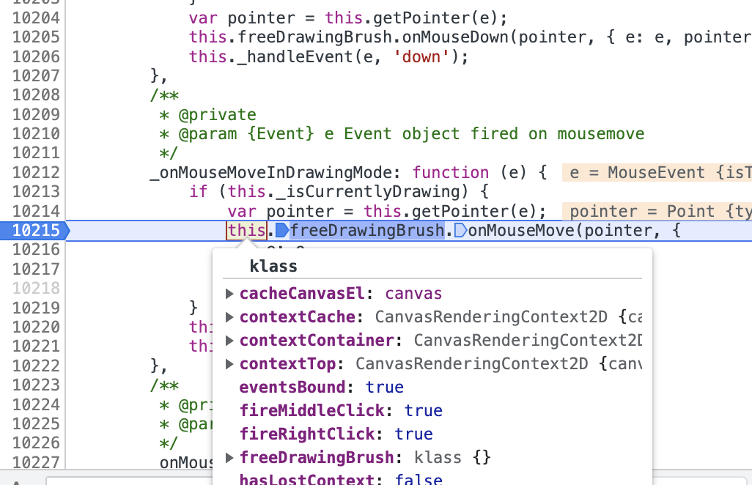Click the @private comment annotation

coord(217,115)
